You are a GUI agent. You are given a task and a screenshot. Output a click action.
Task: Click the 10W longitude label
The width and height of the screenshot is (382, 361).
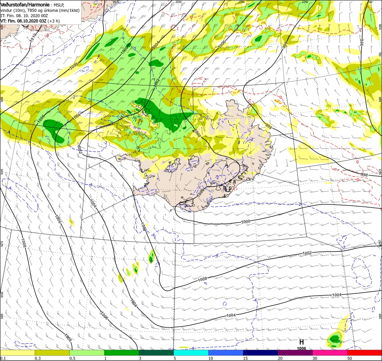305,2
